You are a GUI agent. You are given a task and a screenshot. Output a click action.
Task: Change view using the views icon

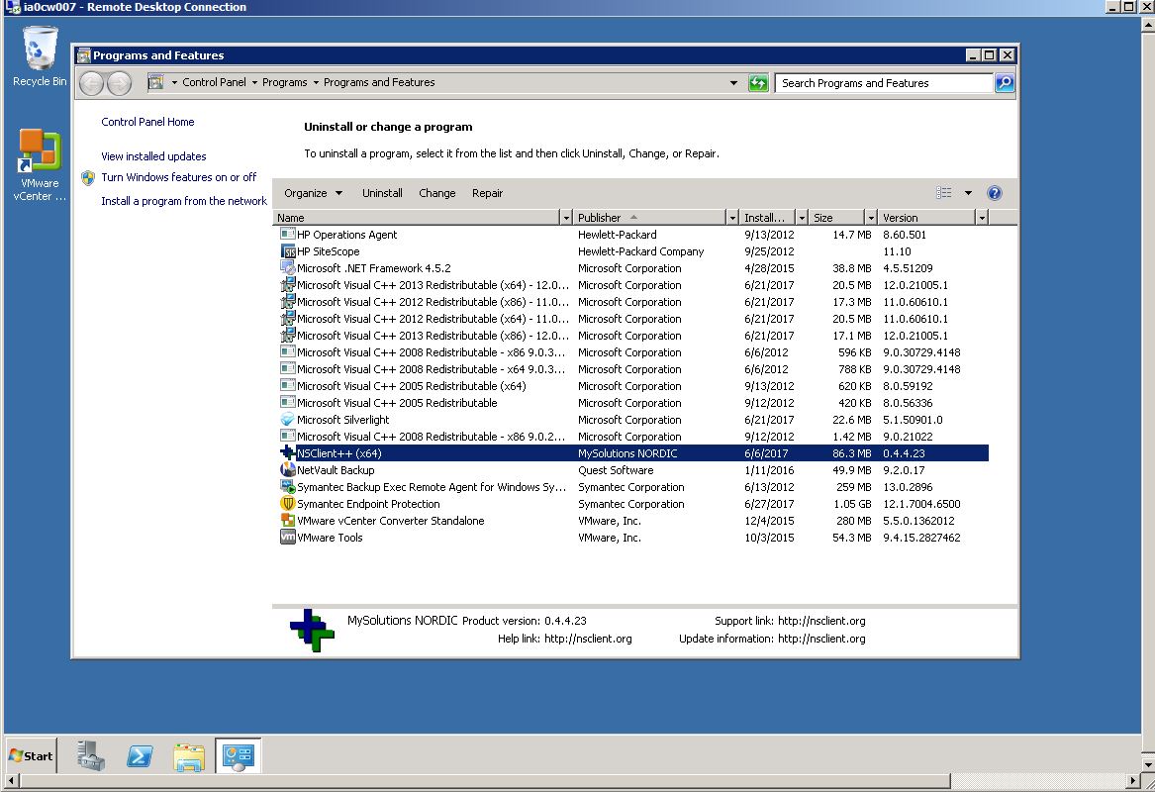click(944, 193)
